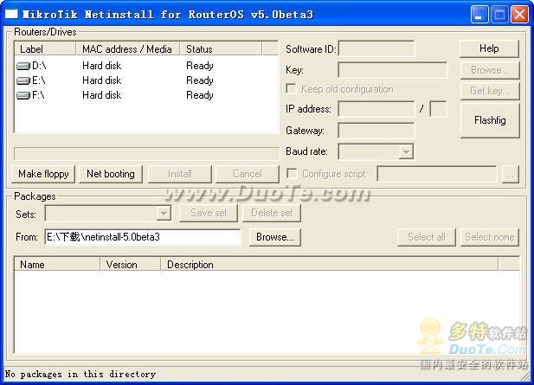Sort packages by Version column header
This screenshot has height=385, width=534.
pos(130,265)
